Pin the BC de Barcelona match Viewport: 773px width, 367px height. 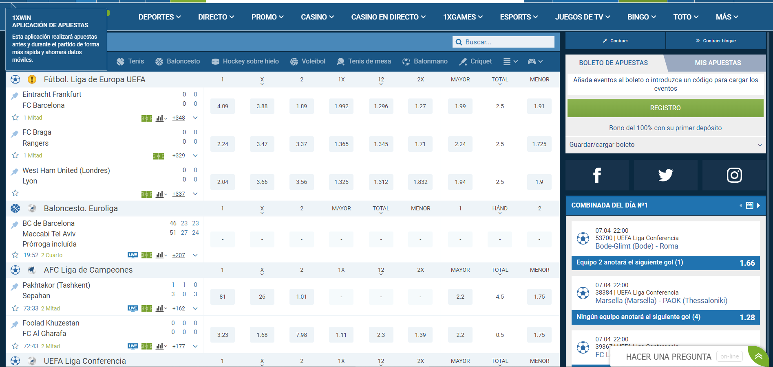pos(15,225)
